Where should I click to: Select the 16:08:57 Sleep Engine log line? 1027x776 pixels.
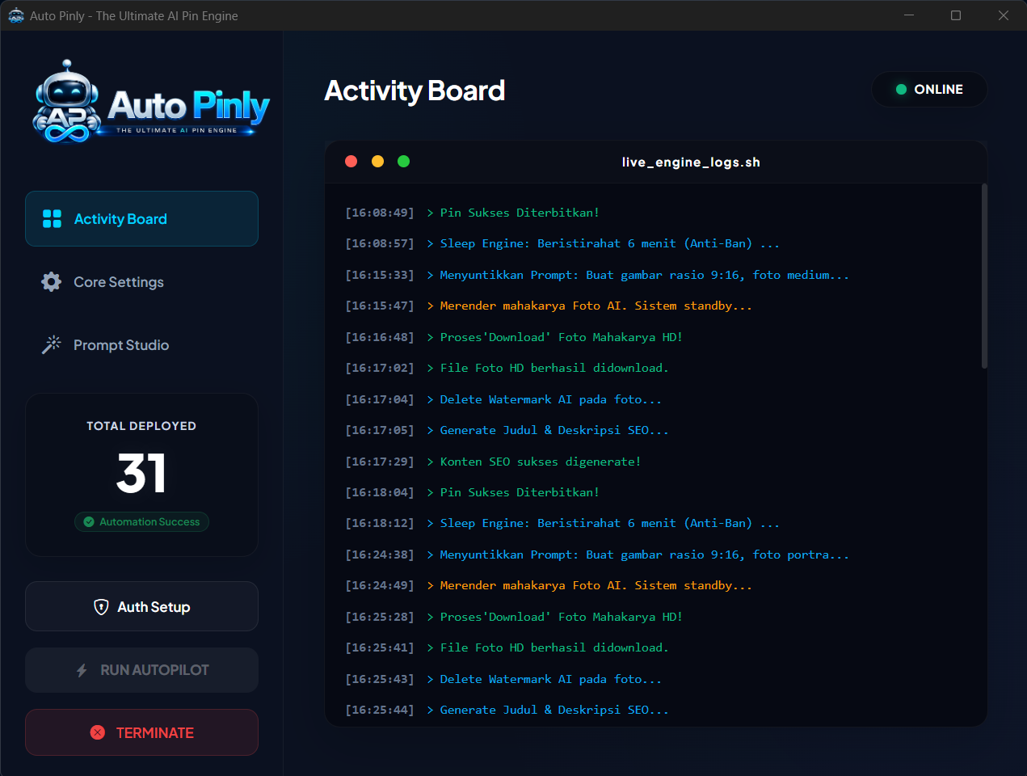click(x=562, y=243)
